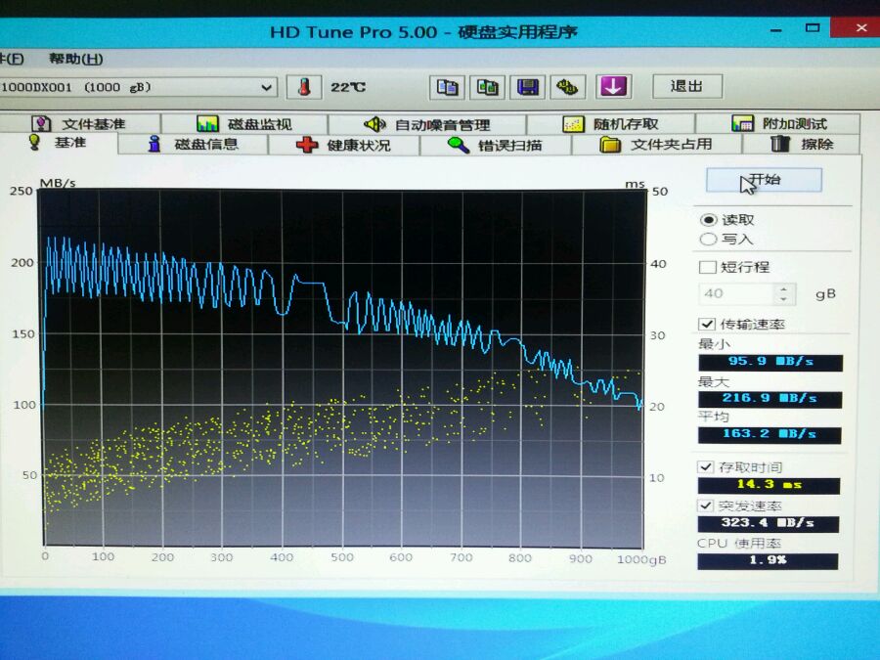880x660 pixels.
Task: Open the 帮助(H) menu
Action: [x=75, y=59]
